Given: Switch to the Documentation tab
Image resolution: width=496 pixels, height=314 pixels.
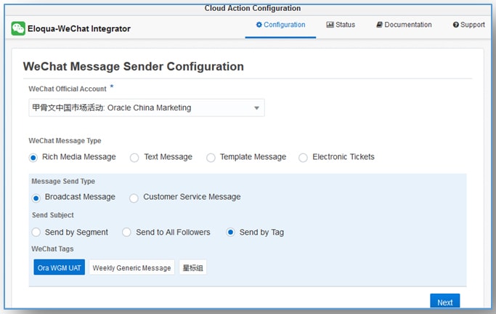Looking at the screenshot, I should (x=404, y=25).
